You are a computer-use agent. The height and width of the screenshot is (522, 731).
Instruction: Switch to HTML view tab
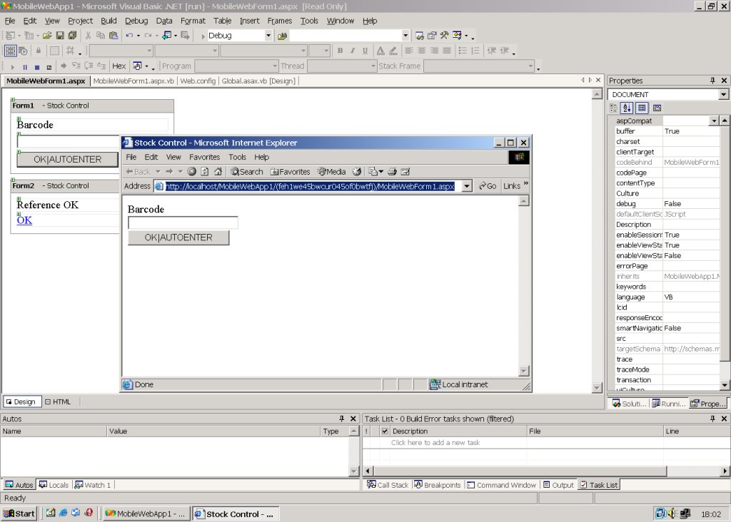58,402
